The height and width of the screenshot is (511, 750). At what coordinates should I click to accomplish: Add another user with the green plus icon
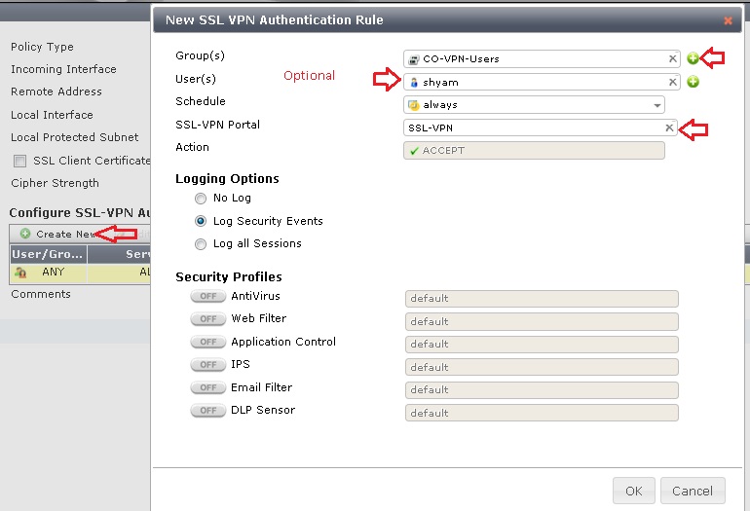point(693,82)
